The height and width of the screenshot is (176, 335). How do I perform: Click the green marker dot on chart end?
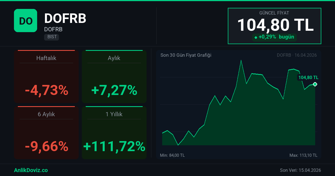(x=315, y=84)
